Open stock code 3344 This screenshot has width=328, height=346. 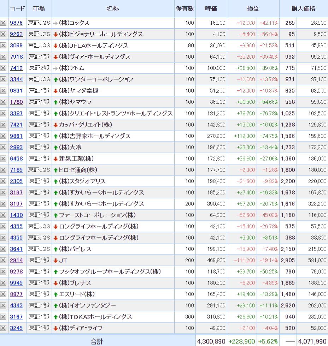[16, 79]
